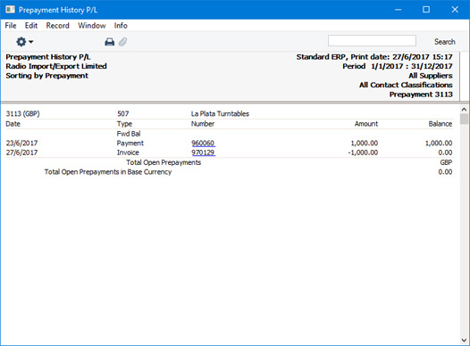
Task: Click the 'Invoice' type cell
Action: coord(128,152)
